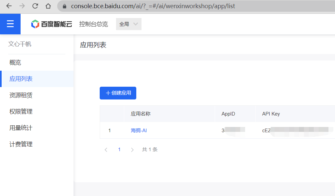Select 应用列表 in sidebar

[x=37, y=79]
